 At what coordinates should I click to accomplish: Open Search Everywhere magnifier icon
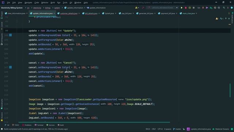(224, 8)
